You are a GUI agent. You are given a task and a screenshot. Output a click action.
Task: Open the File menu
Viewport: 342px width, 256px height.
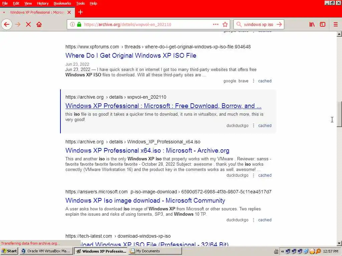click(x=5, y=3)
